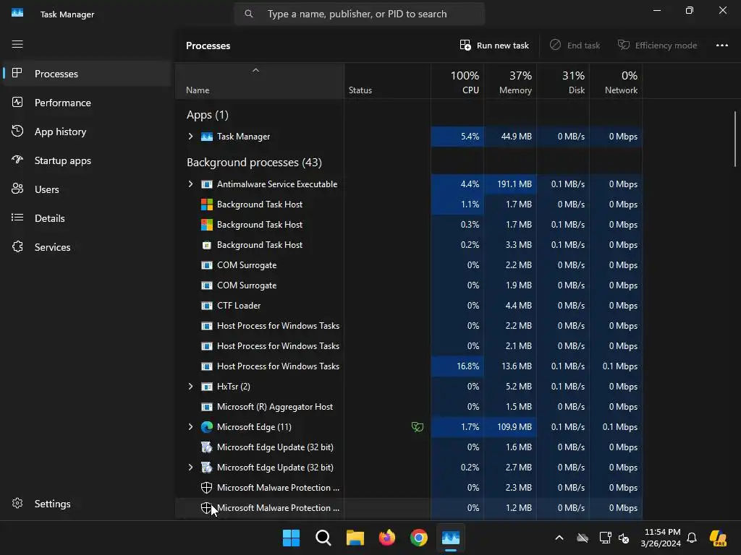The width and height of the screenshot is (741, 555).
Task: Sort by the Network column header
Action: pyautogui.click(x=616, y=81)
